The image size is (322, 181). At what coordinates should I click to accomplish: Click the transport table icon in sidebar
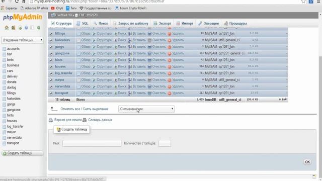point(4,143)
